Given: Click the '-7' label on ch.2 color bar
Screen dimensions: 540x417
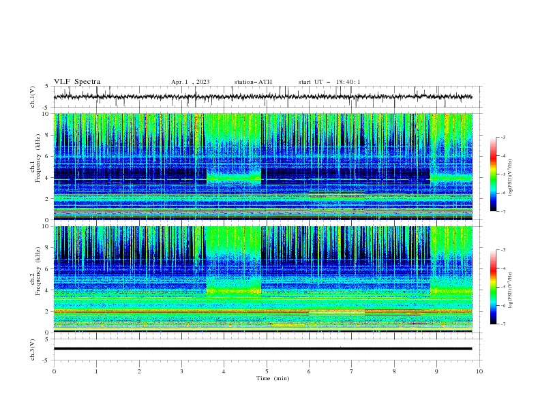Looking at the screenshot, I should point(502,324).
